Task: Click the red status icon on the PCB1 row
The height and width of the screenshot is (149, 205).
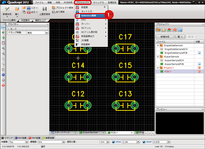Action: (x=199, y=72)
